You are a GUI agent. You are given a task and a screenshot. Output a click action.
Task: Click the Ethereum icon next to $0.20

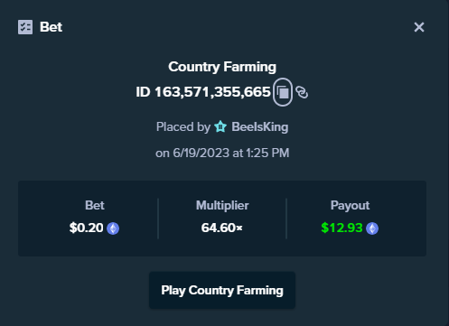(113, 228)
